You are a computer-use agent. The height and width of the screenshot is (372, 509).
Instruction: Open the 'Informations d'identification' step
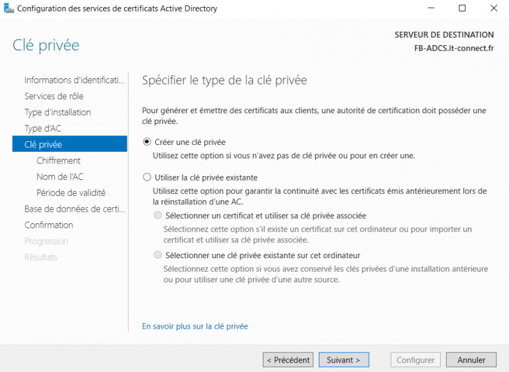(74, 80)
